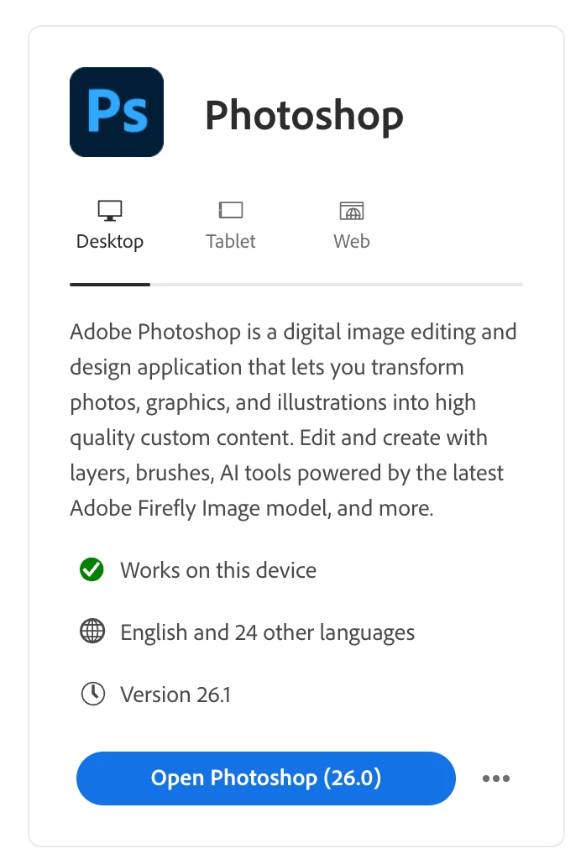Click the 'Edit and create with' description line
Screen dimensions: 581x865
394,438
